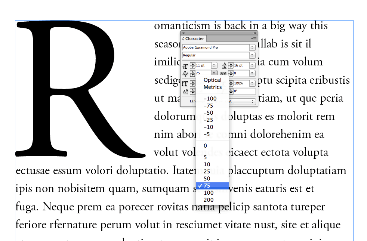The height and width of the screenshot is (241, 367).
Task: Choose Metrics kerning
Action: click(x=212, y=87)
